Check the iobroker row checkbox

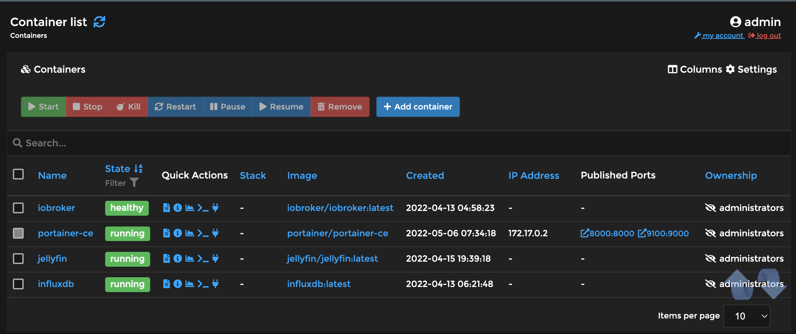coord(18,208)
